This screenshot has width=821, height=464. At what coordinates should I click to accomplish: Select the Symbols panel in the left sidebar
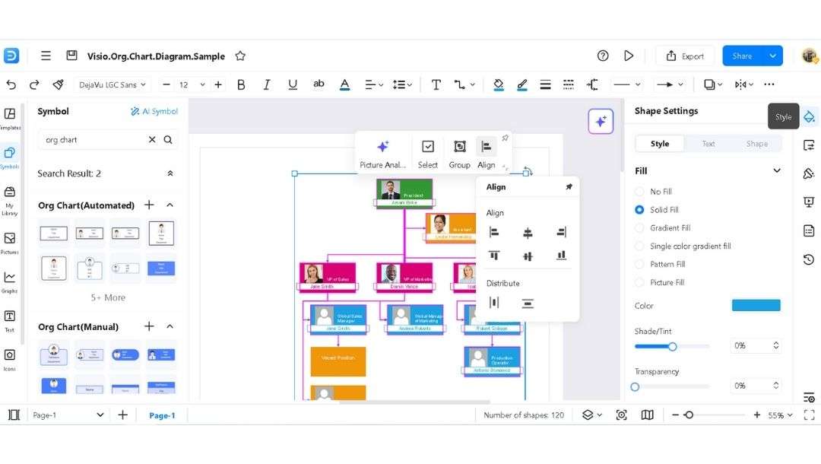pyautogui.click(x=11, y=154)
